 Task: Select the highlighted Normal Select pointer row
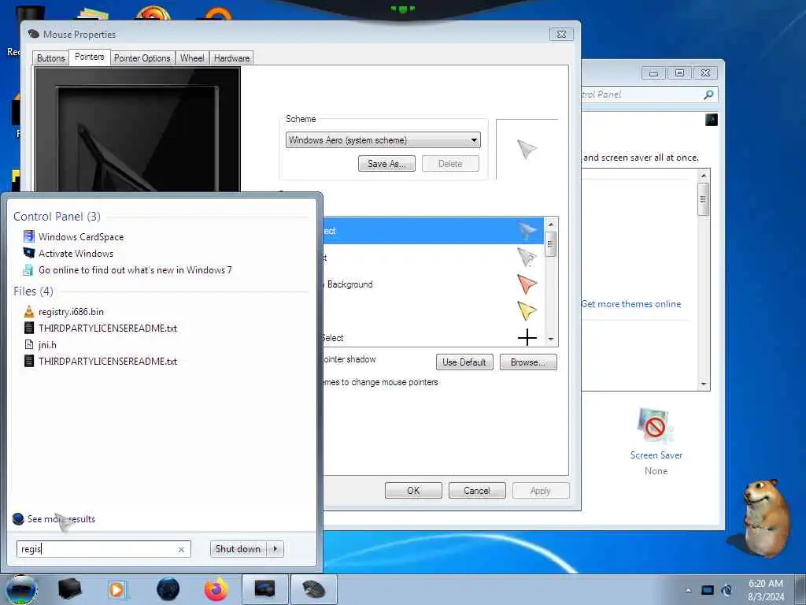pyautogui.click(x=433, y=231)
